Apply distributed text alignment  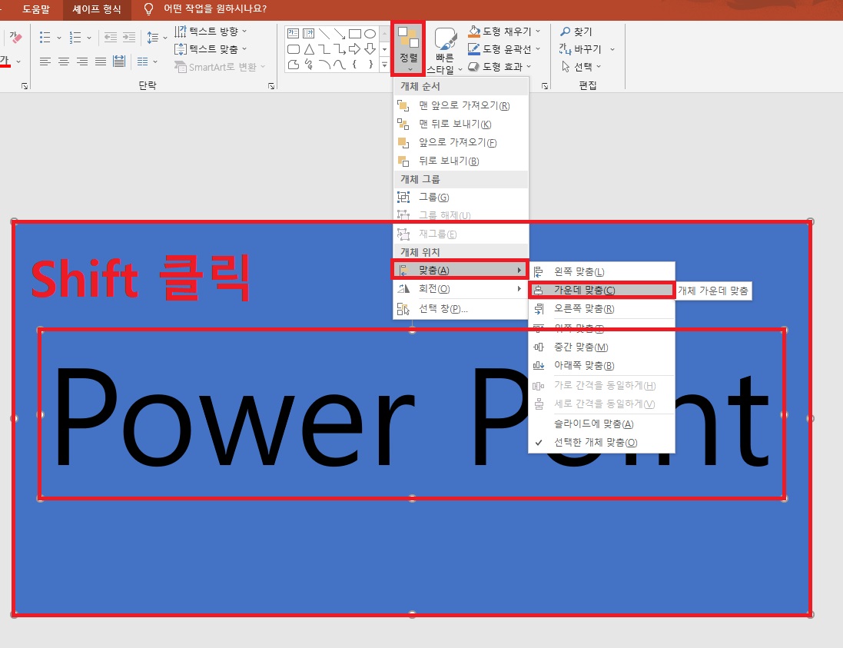click(119, 61)
